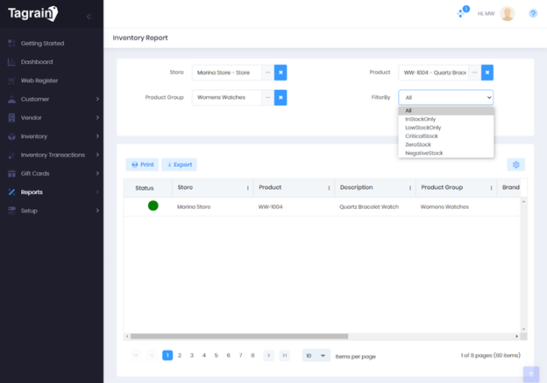Click the Inventory Transactions icon
Viewport: 547px width, 383px height.
tap(11, 155)
